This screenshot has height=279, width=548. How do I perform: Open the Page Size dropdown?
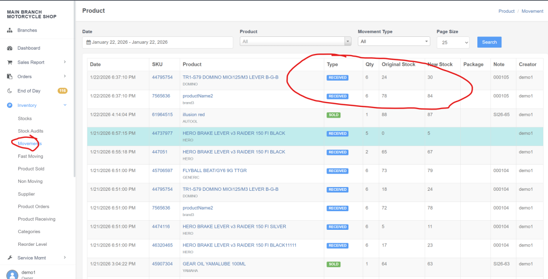tap(453, 42)
